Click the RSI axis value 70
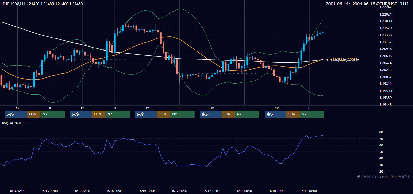Image resolution: width=413 pixels, height=194 pixels. pyautogui.click(x=381, y=139)
